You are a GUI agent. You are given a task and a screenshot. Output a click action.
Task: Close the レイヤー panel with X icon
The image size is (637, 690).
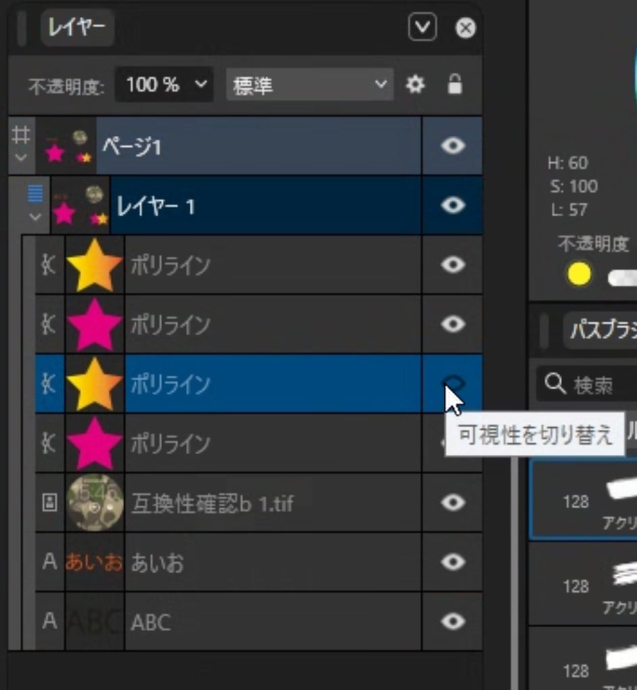[465, 28]
